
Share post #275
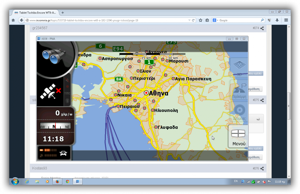(x=262, y=100)
